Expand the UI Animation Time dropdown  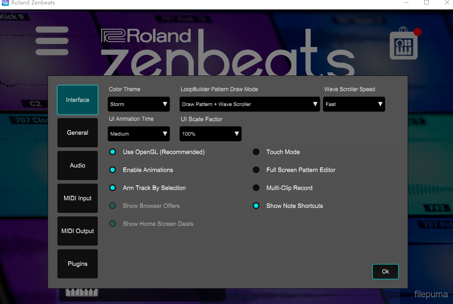(x=139, y=134)
